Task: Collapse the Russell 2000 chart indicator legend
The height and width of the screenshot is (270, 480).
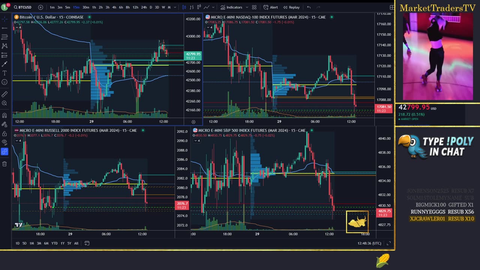Action: click(18, 141)
